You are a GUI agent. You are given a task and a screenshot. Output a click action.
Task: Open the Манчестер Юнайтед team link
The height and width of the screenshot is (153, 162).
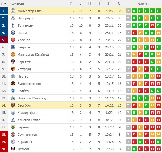click(x=33, y=55)
